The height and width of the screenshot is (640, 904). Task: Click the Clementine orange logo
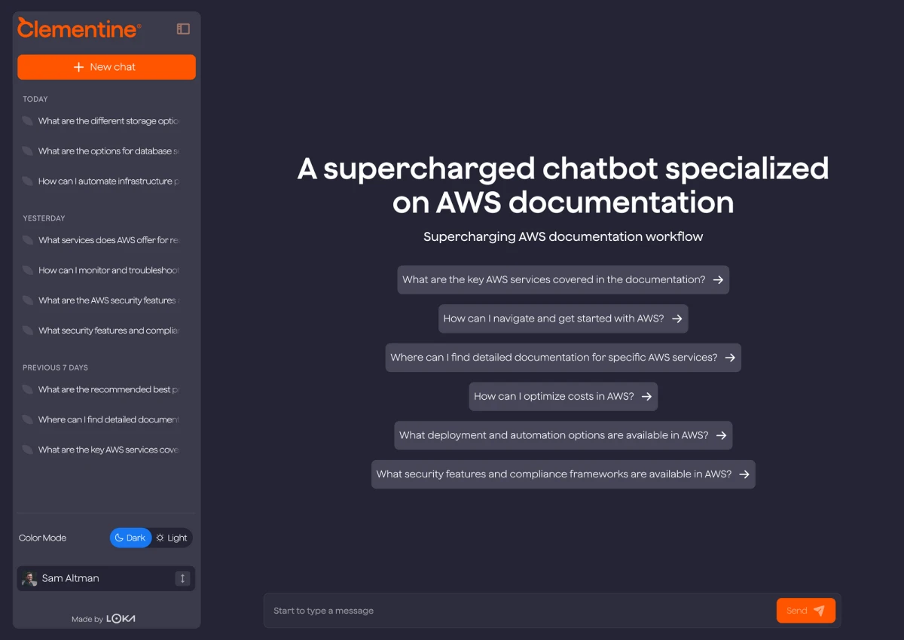pos(78,29)
